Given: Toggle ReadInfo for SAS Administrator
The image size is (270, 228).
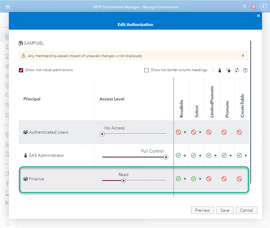Looking at the screenshot, I should click(178, 155).
